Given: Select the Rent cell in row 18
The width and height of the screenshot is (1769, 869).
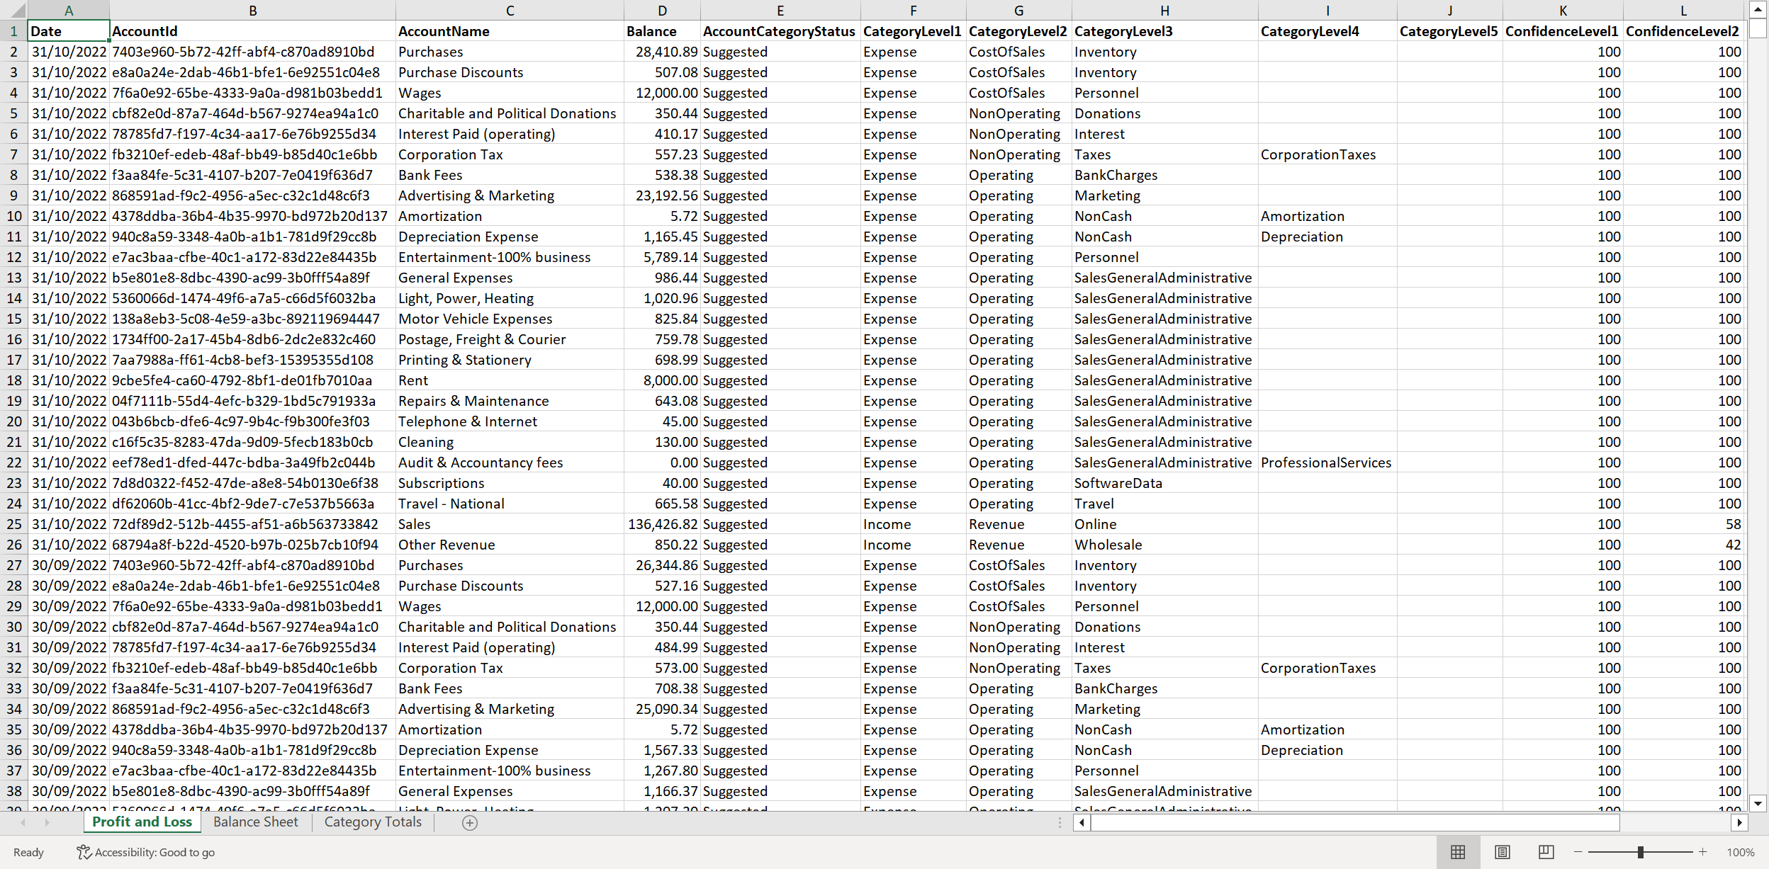Looking at the screenshot, I should [510, 380].
